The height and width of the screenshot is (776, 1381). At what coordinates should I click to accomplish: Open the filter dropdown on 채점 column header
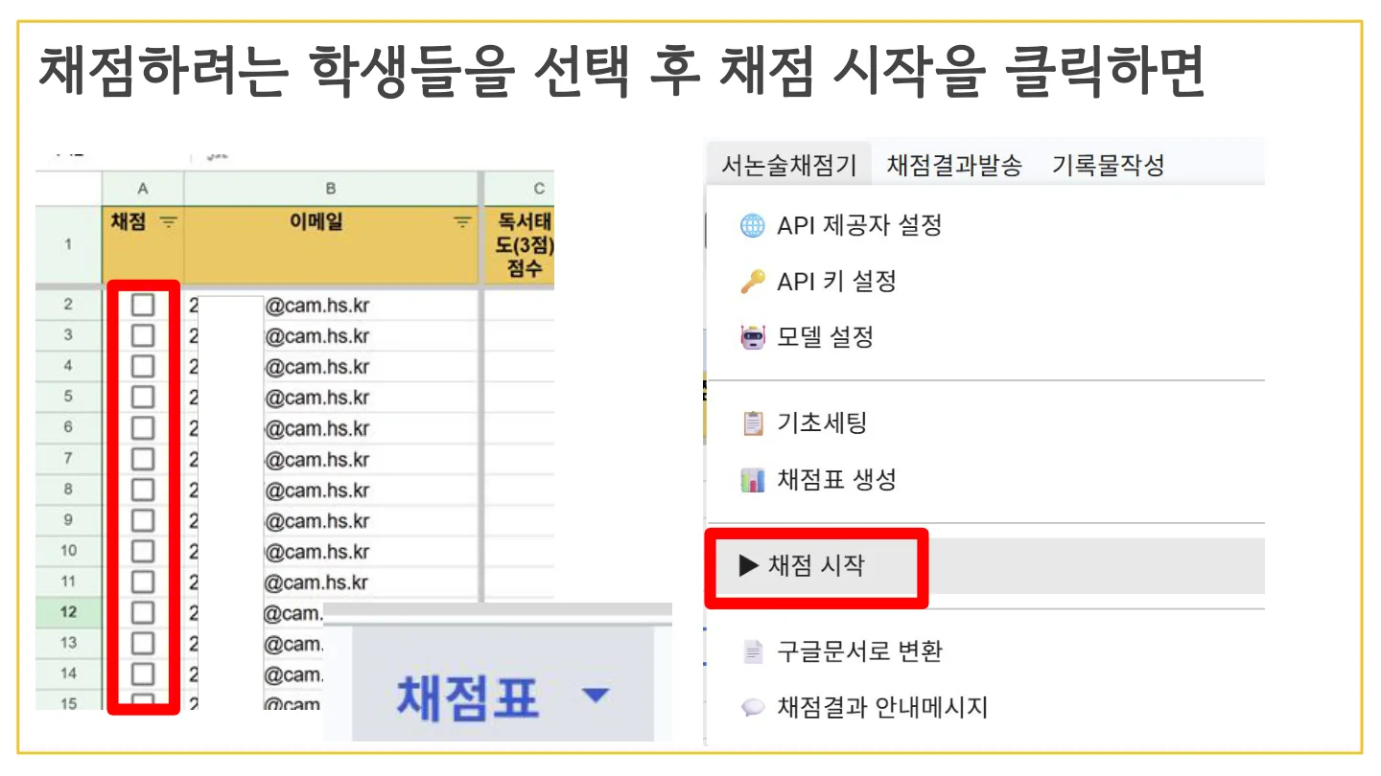click(168, 223)
